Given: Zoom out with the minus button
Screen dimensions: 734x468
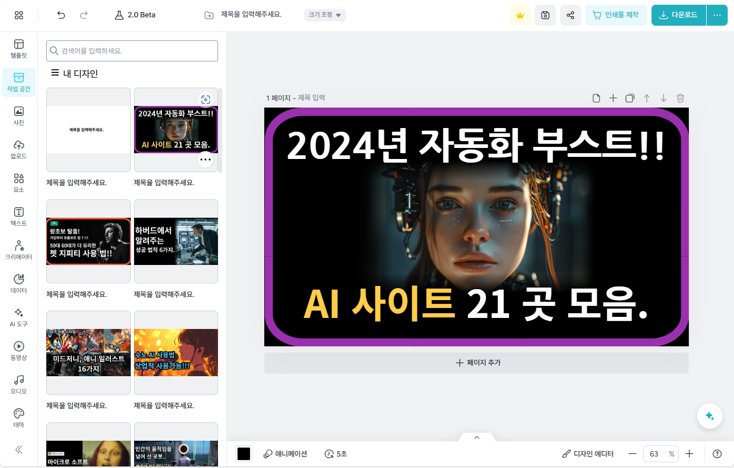Looking at the screenshot, I should [x=633, y=454].
